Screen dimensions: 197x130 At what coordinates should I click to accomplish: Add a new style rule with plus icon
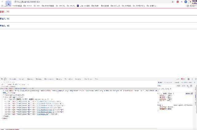coord(188,86)
